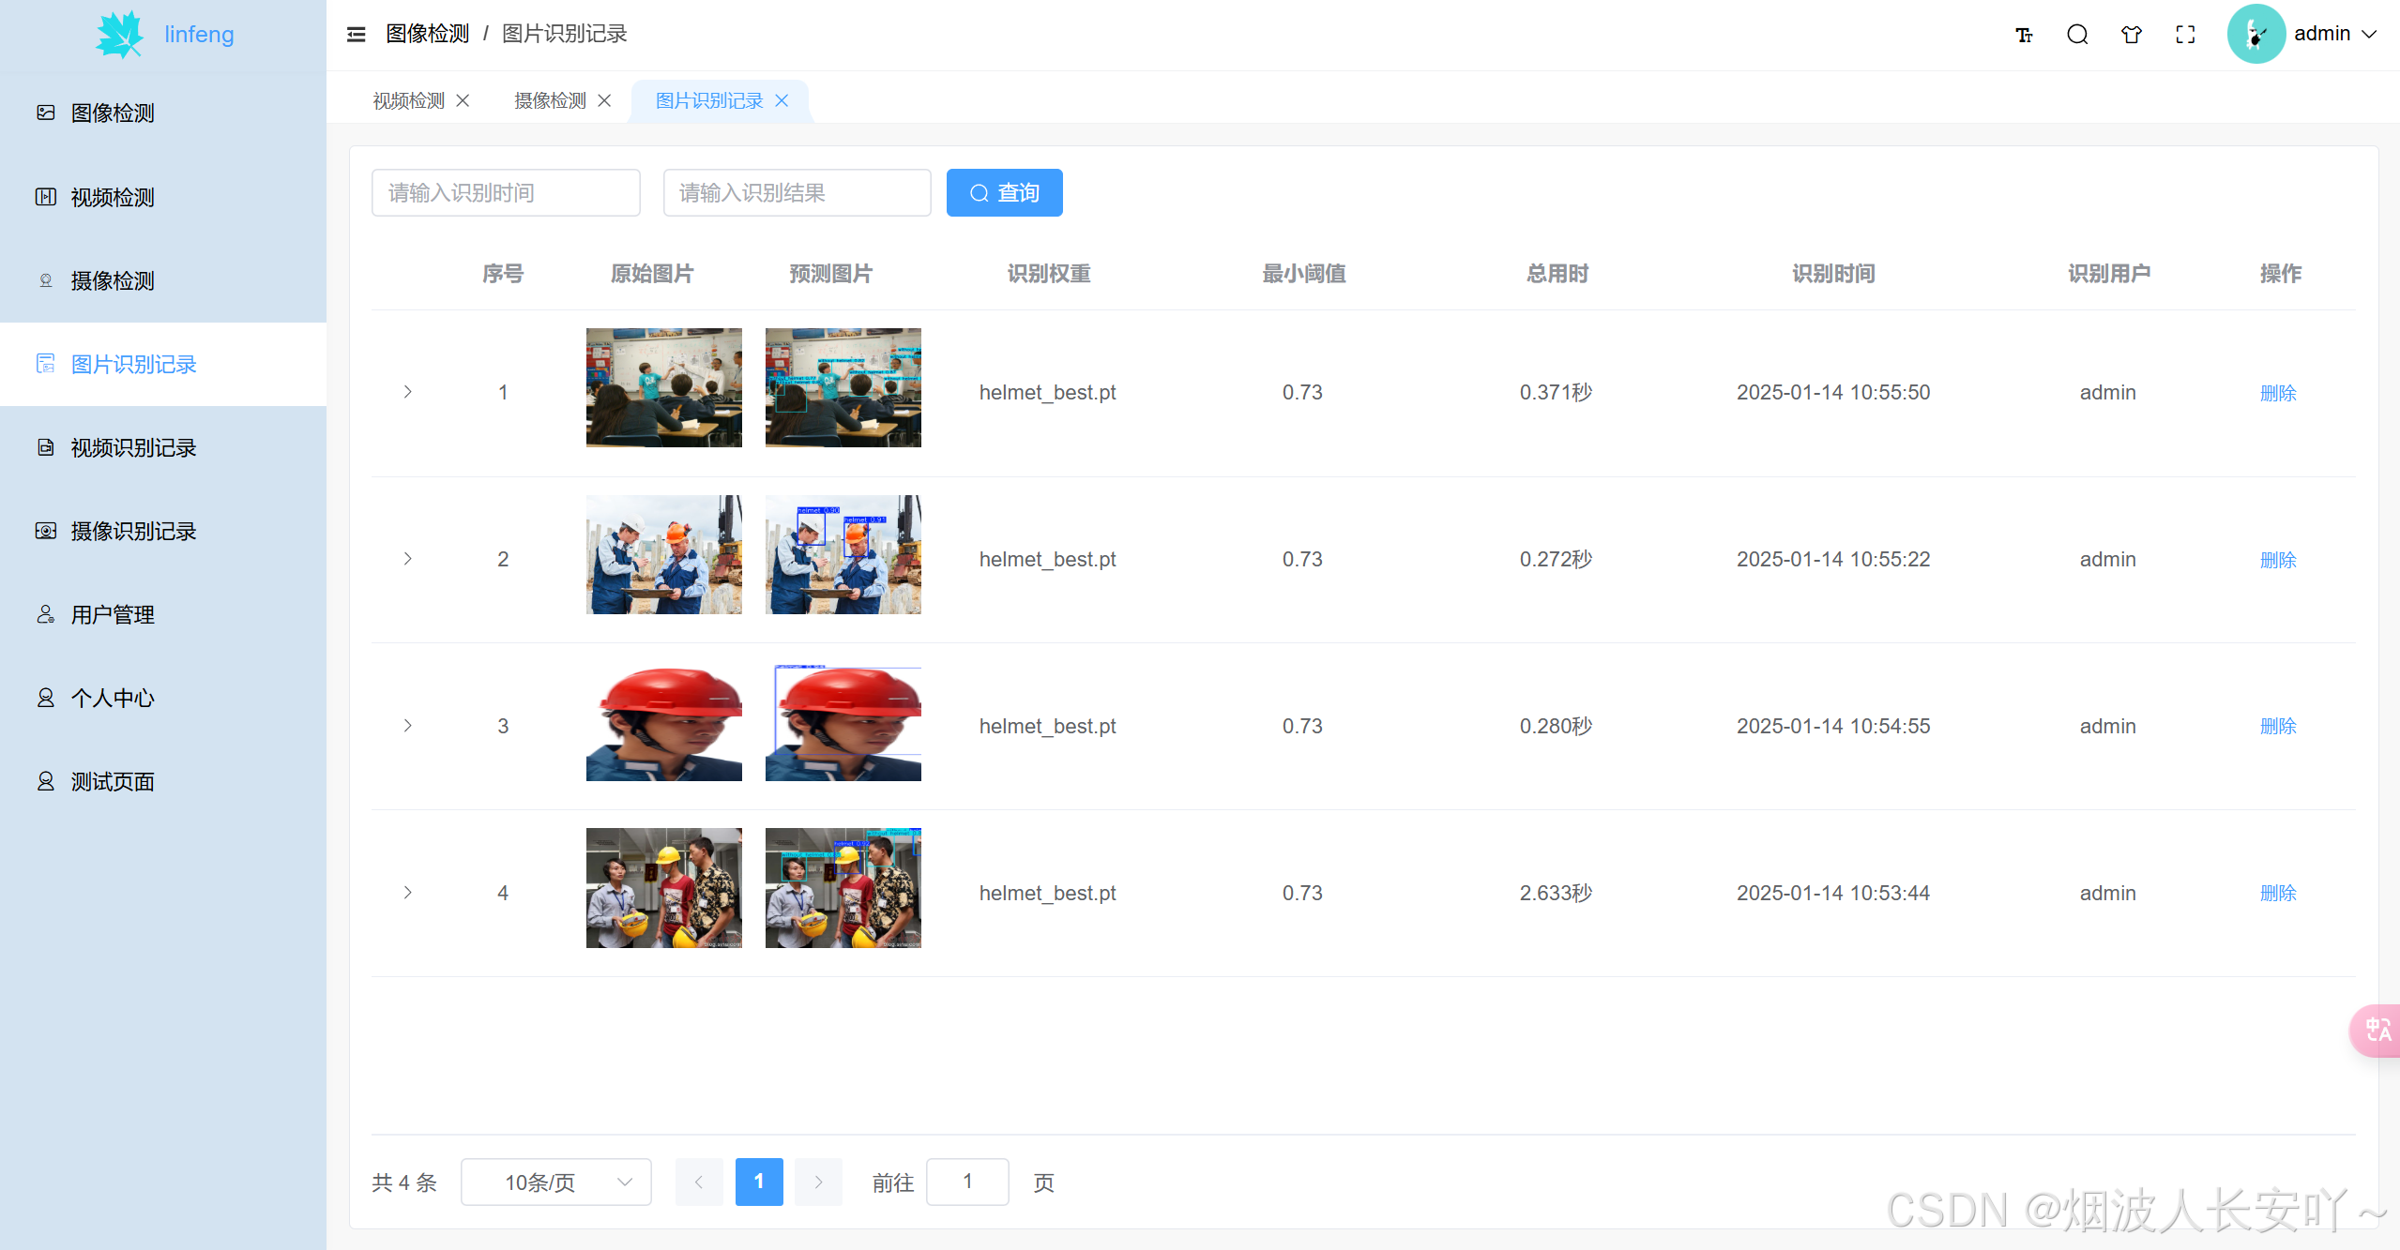Click the 个人中心 sidebar icon
Viewport: 2400px width, 1250px height.
[45, 698]
